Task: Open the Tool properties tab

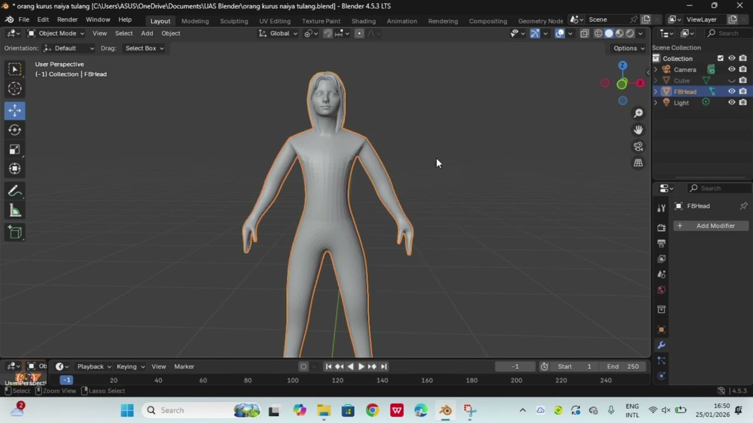Action: 661,207
